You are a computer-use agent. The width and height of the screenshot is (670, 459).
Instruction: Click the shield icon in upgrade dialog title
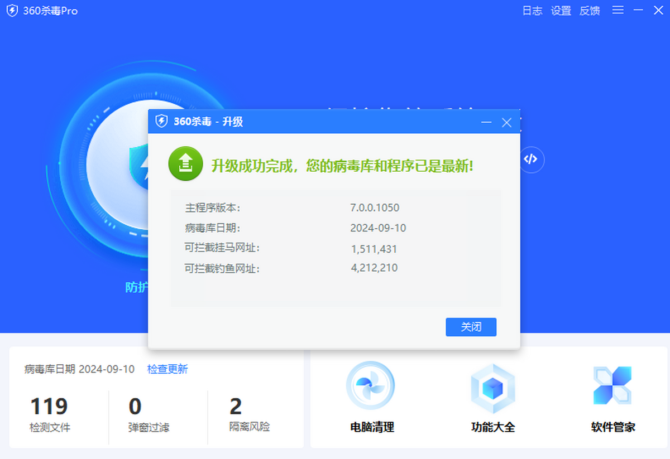(x=161, y=122)
